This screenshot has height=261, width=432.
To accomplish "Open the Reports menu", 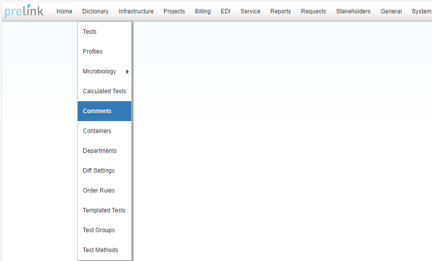I will coord(280,11).
